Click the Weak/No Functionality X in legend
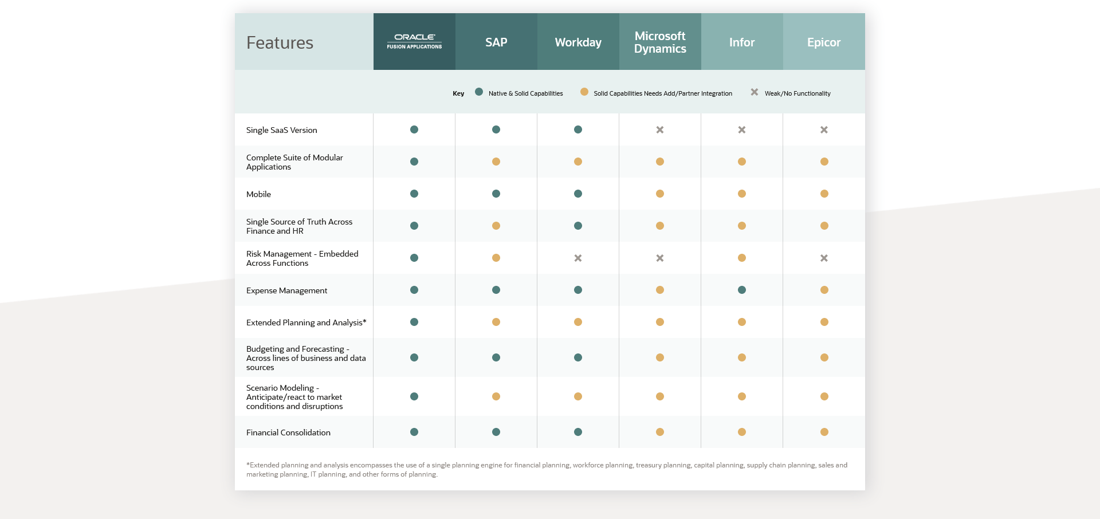Screen dimensions: 1100x519 755,92
